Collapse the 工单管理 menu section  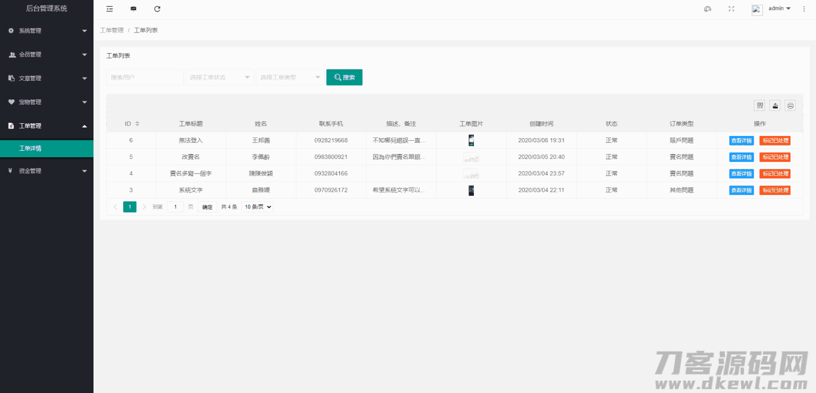click(47, 125)
